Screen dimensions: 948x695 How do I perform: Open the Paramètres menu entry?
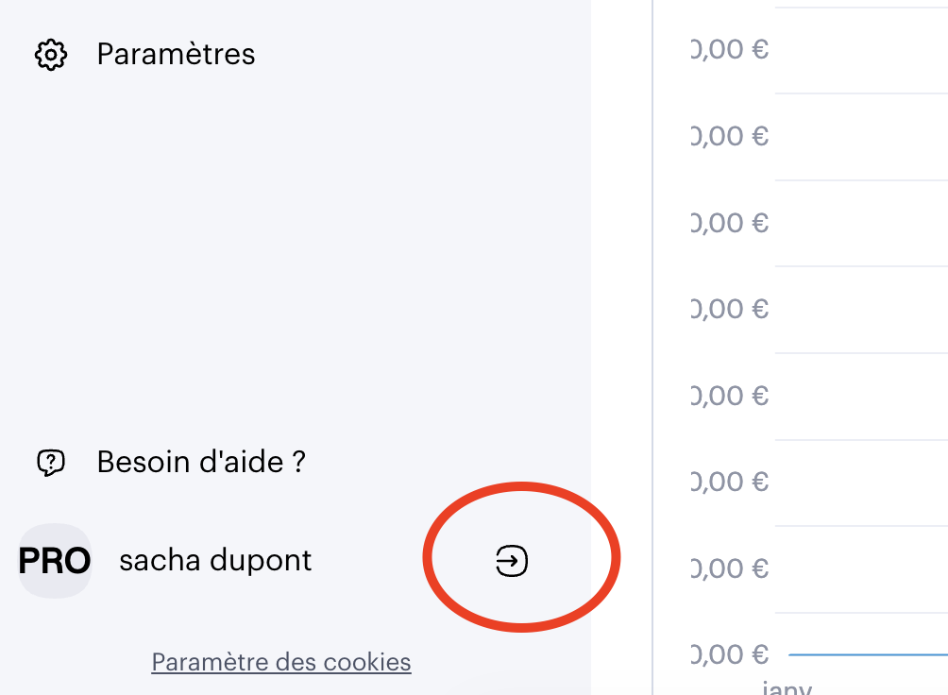coord(176,55)
